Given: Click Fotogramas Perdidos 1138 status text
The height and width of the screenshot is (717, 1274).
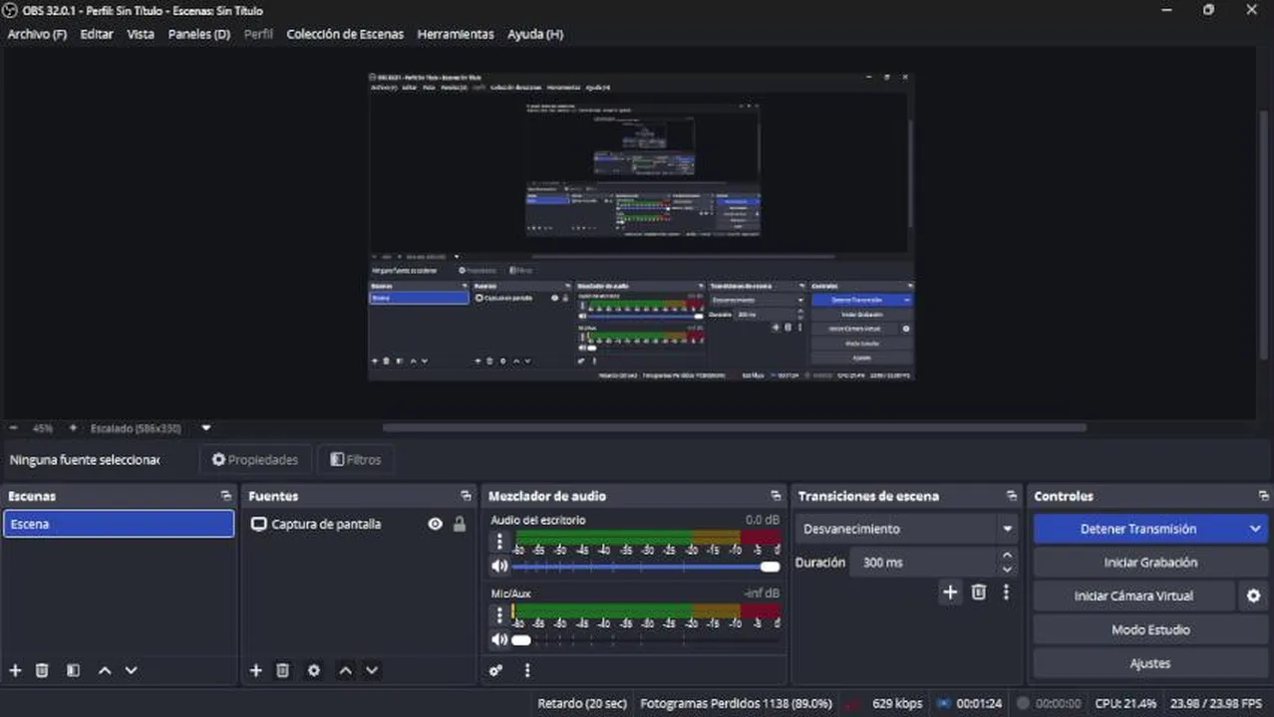Looking at the screenshot, I should tap(736, 703).
